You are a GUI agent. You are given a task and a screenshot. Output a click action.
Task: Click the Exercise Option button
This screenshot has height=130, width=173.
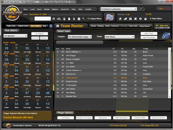click(158, 118)
